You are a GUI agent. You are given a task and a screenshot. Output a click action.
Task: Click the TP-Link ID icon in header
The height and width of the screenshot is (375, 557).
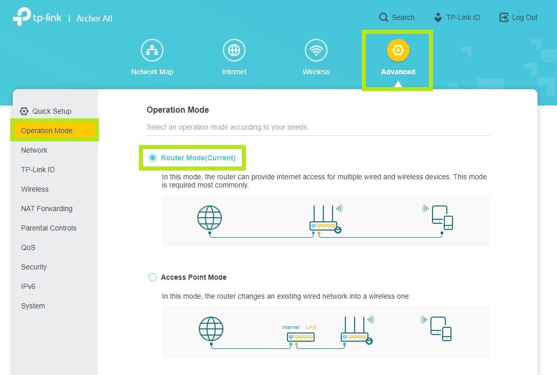coord(438,17)
